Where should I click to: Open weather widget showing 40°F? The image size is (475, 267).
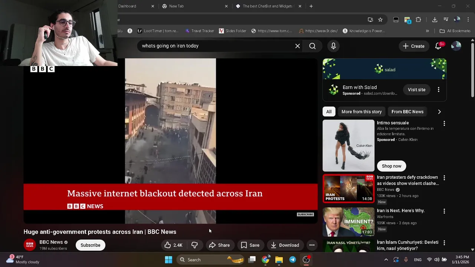[x=23, y=260]
